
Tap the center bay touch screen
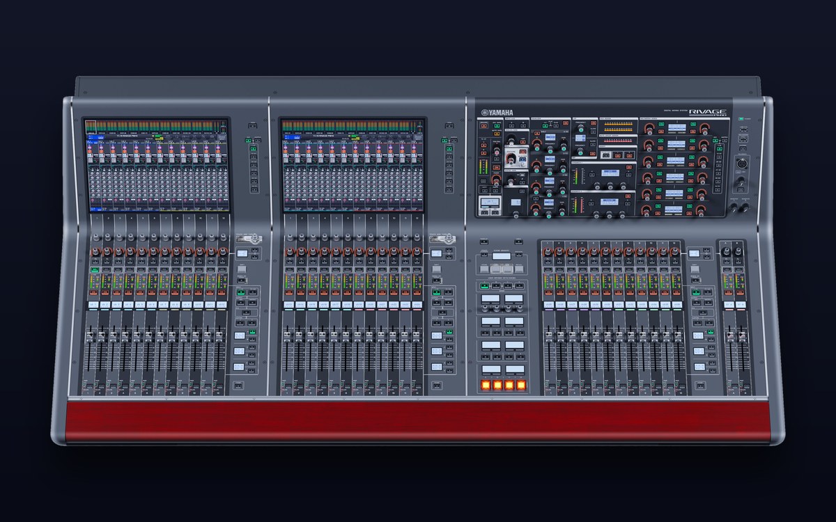[353, 164]
